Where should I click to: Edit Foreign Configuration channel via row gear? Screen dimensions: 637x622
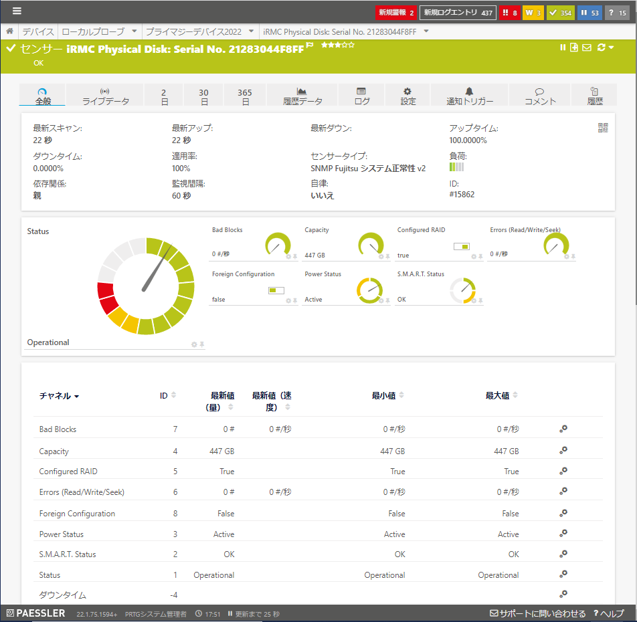tap(563, 513)
